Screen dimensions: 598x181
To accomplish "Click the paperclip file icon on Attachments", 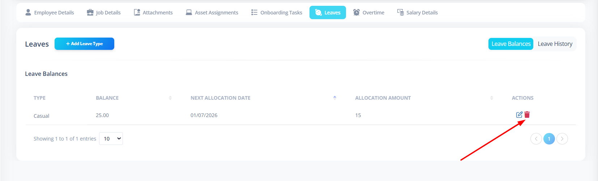I will coord(137,12).
